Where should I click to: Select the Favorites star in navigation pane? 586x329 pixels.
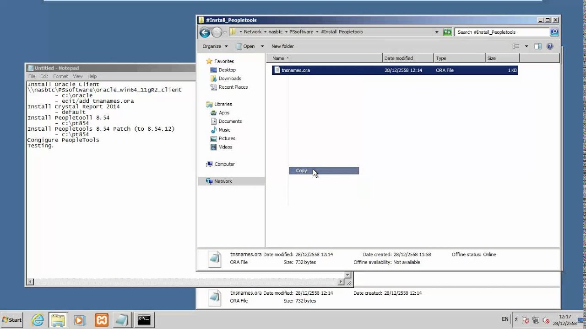(209, 61)
